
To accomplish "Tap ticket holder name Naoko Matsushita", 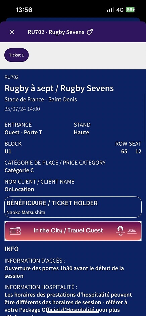I will [26, 212].
